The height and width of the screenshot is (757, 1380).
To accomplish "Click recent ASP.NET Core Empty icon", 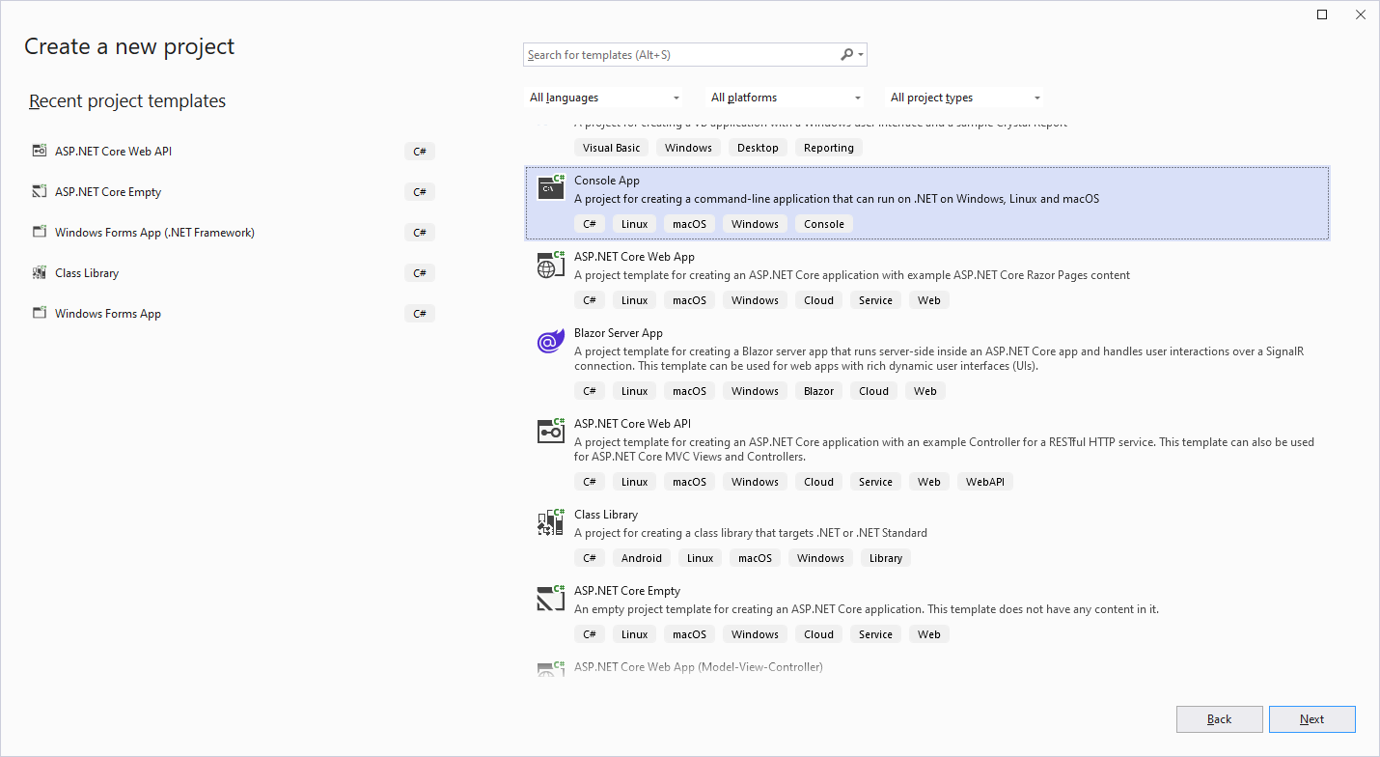I will click(39, 191).
